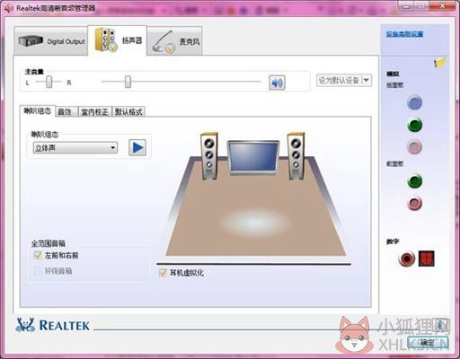460x359 pixels.
Task: Click the L/R balance slider handle
Action: [49, 82]
